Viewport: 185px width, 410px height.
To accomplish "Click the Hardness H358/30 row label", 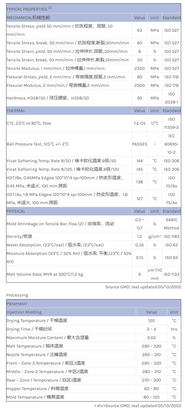I will pyautogui.click(x=48, y=98).
